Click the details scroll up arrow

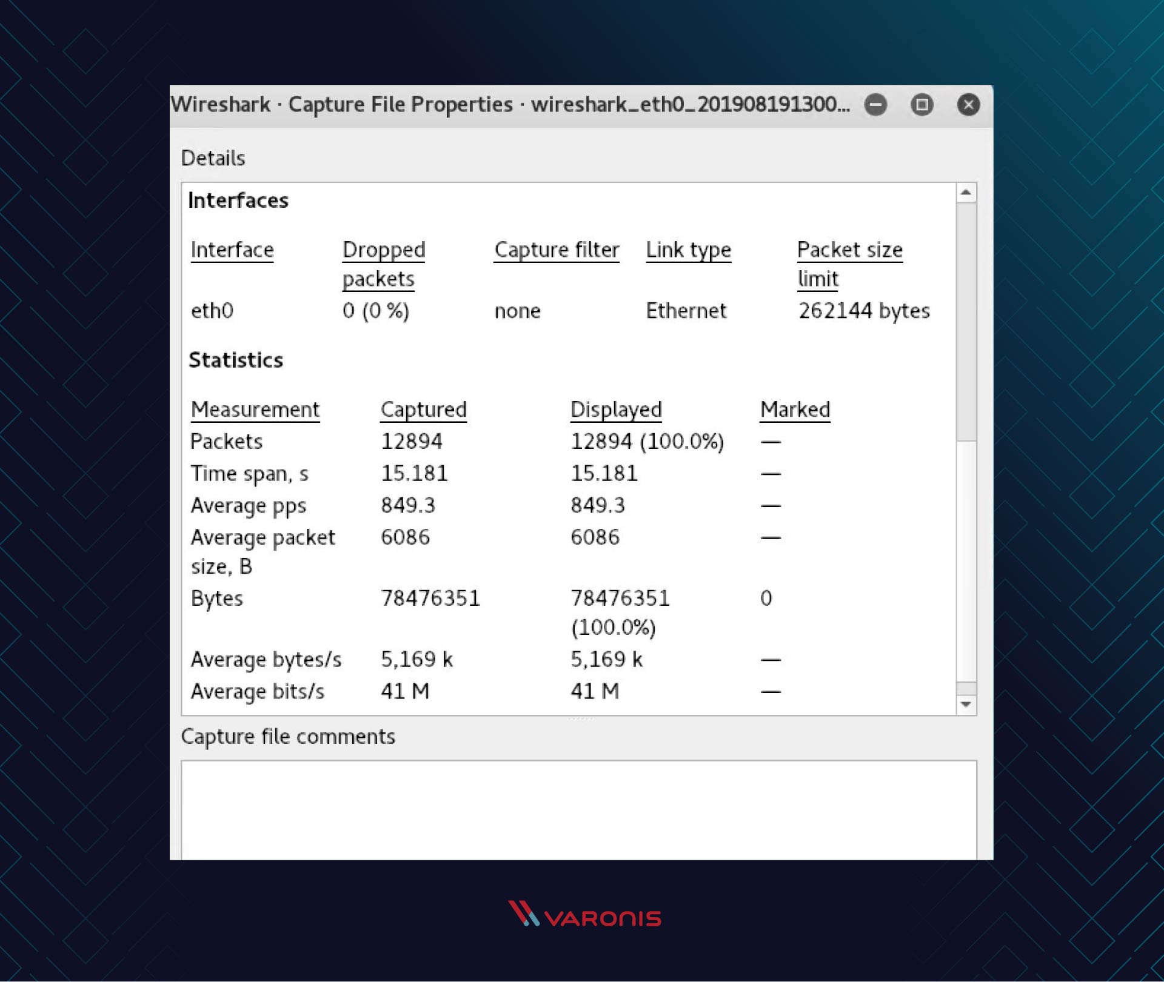click(x=966, y=193)
